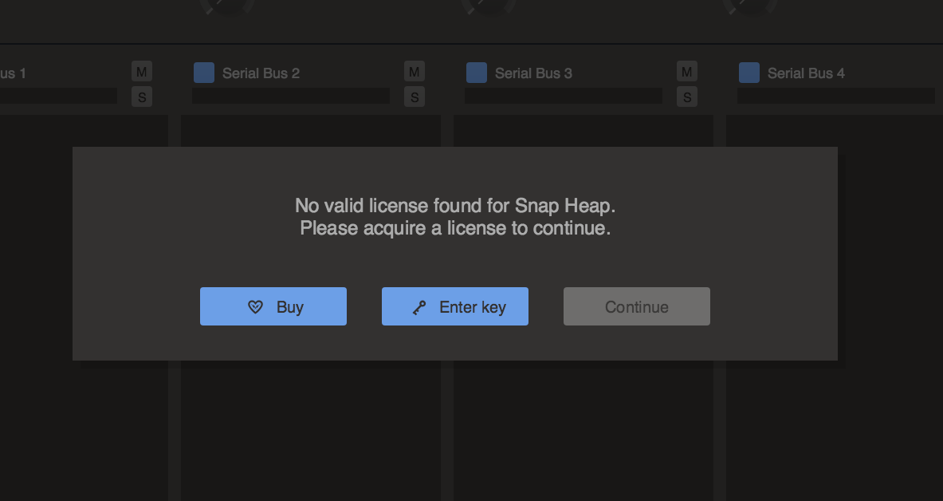Solo Serial Bus 2 with S button
The width and height of the screenshot is (943, 501).
414,97
